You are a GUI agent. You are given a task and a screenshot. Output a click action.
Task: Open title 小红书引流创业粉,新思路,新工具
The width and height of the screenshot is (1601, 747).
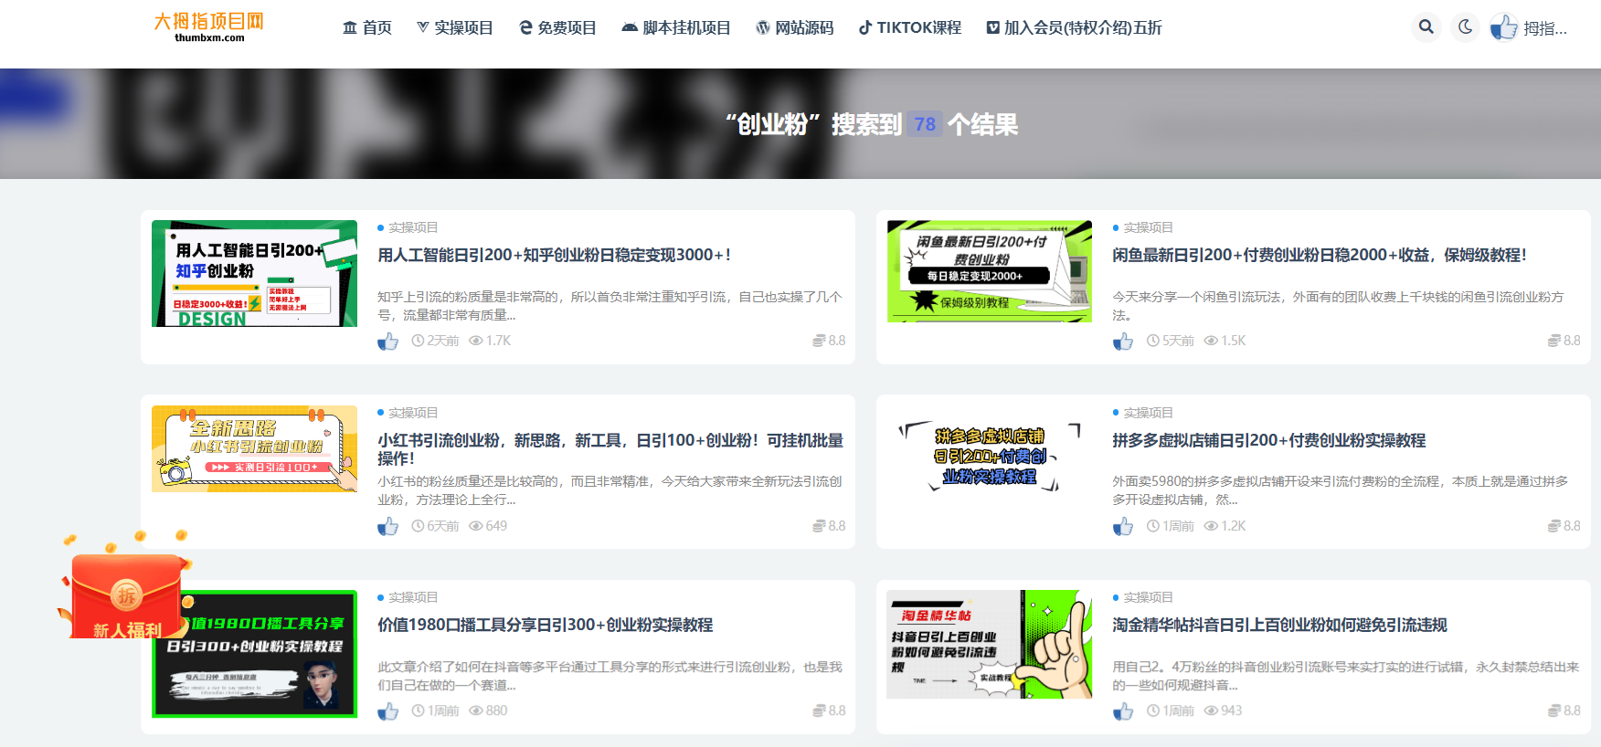[x=610, y=448]
